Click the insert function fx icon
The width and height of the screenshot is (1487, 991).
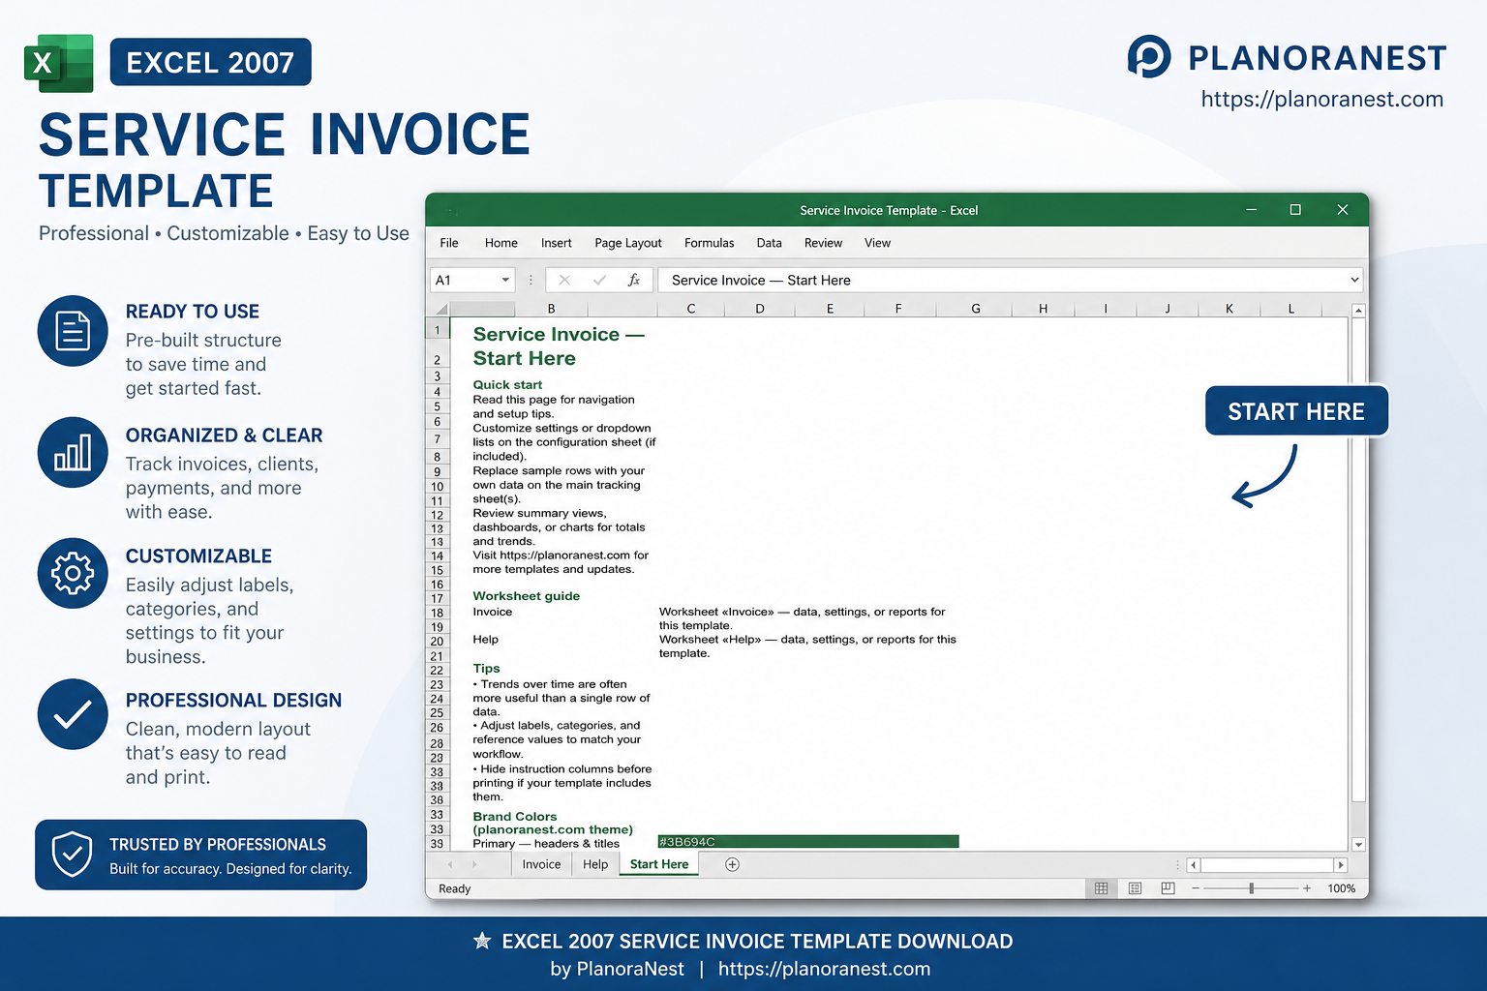[634, 280]
